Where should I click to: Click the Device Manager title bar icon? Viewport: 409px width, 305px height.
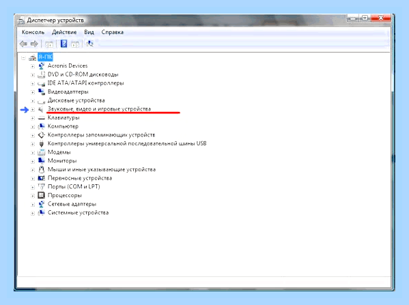[21, 20]
